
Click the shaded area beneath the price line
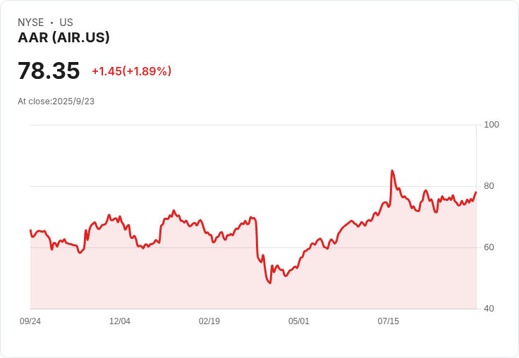[x=212, y=282]
